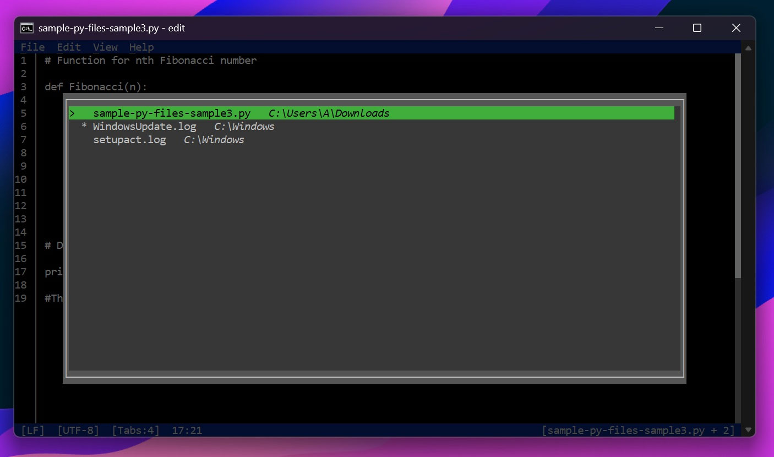Viewport: 774px width, 457px height.
Task: Open the File menu
Action: tap(32, 47)
